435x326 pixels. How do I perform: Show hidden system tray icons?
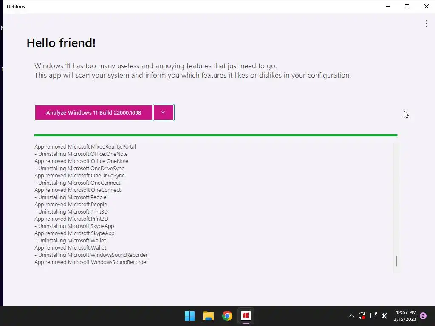(x=351, y=316)
